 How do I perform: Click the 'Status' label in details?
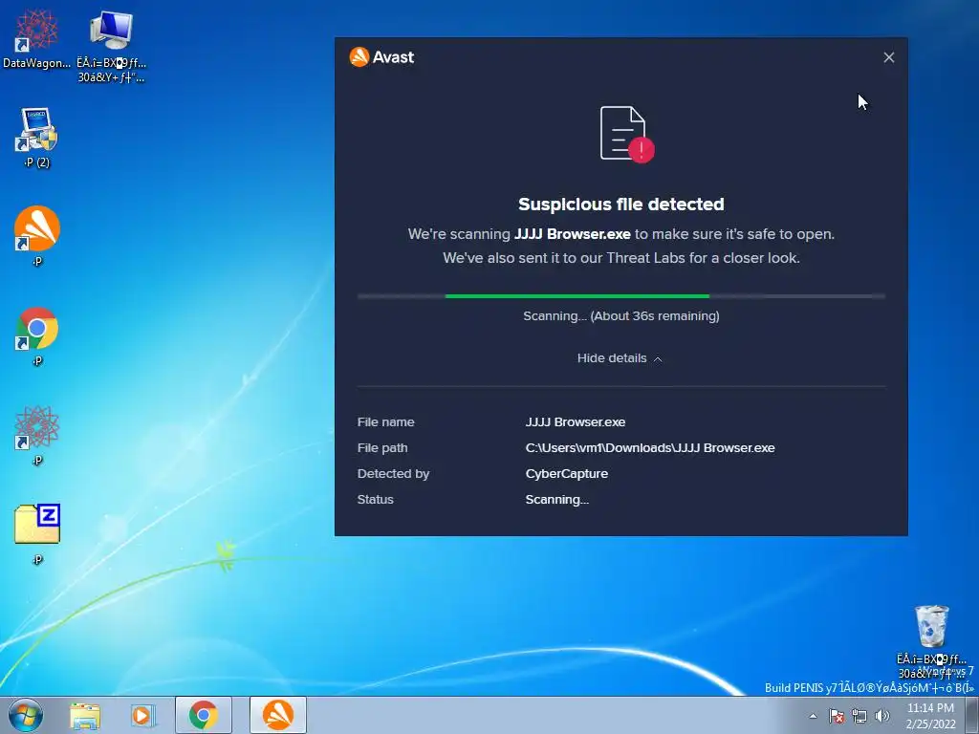(x=375, y=499)
